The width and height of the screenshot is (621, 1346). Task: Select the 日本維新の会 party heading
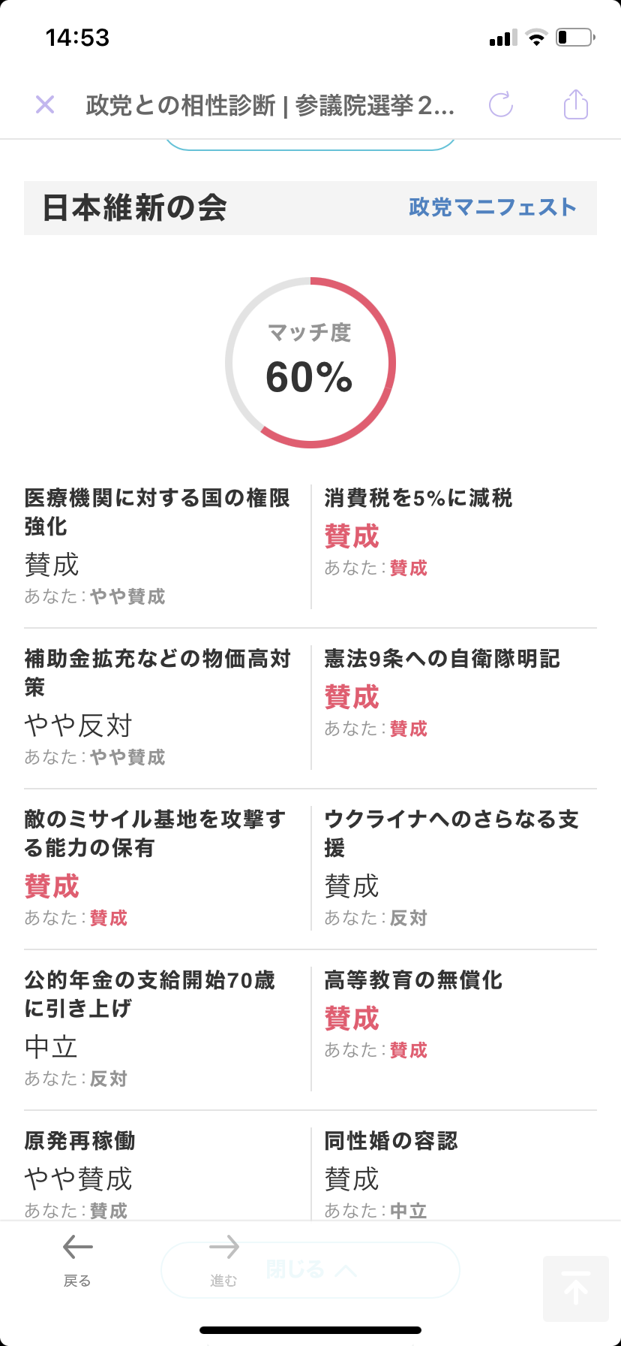coord(134,207)
